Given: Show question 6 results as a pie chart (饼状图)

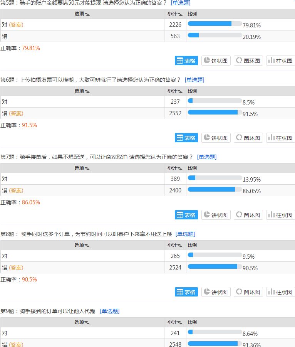Looking at the screenshot, I should pos(216,138).
